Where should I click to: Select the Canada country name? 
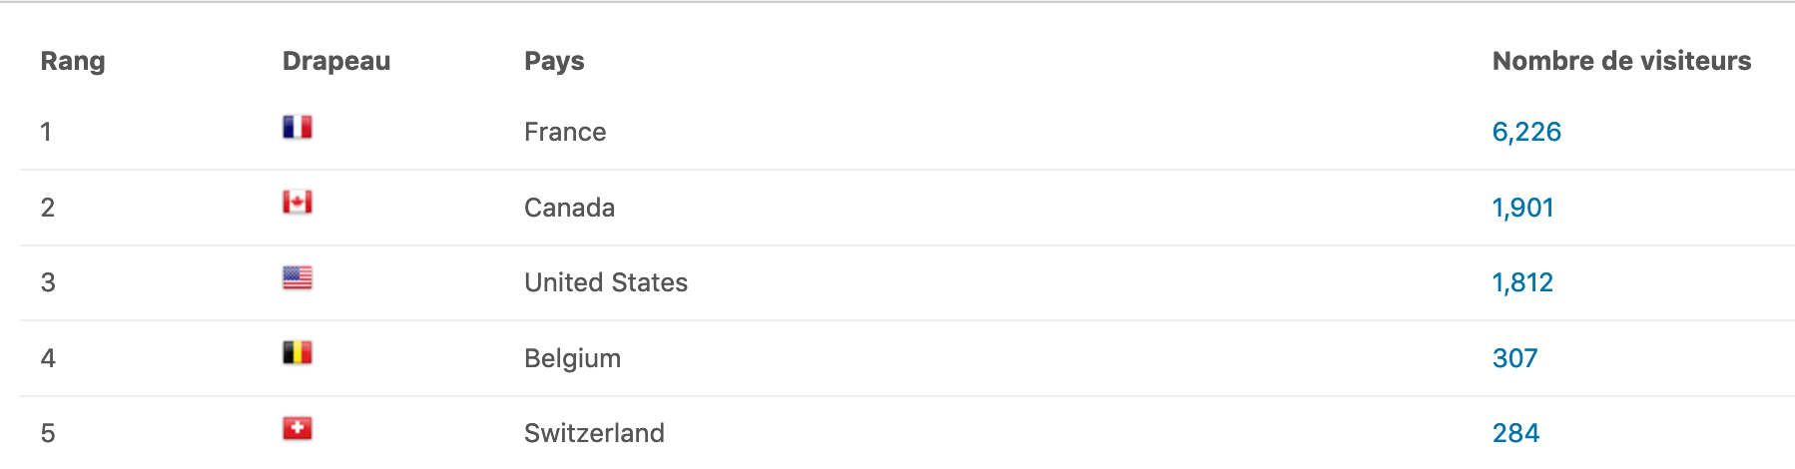pos(569,208)
